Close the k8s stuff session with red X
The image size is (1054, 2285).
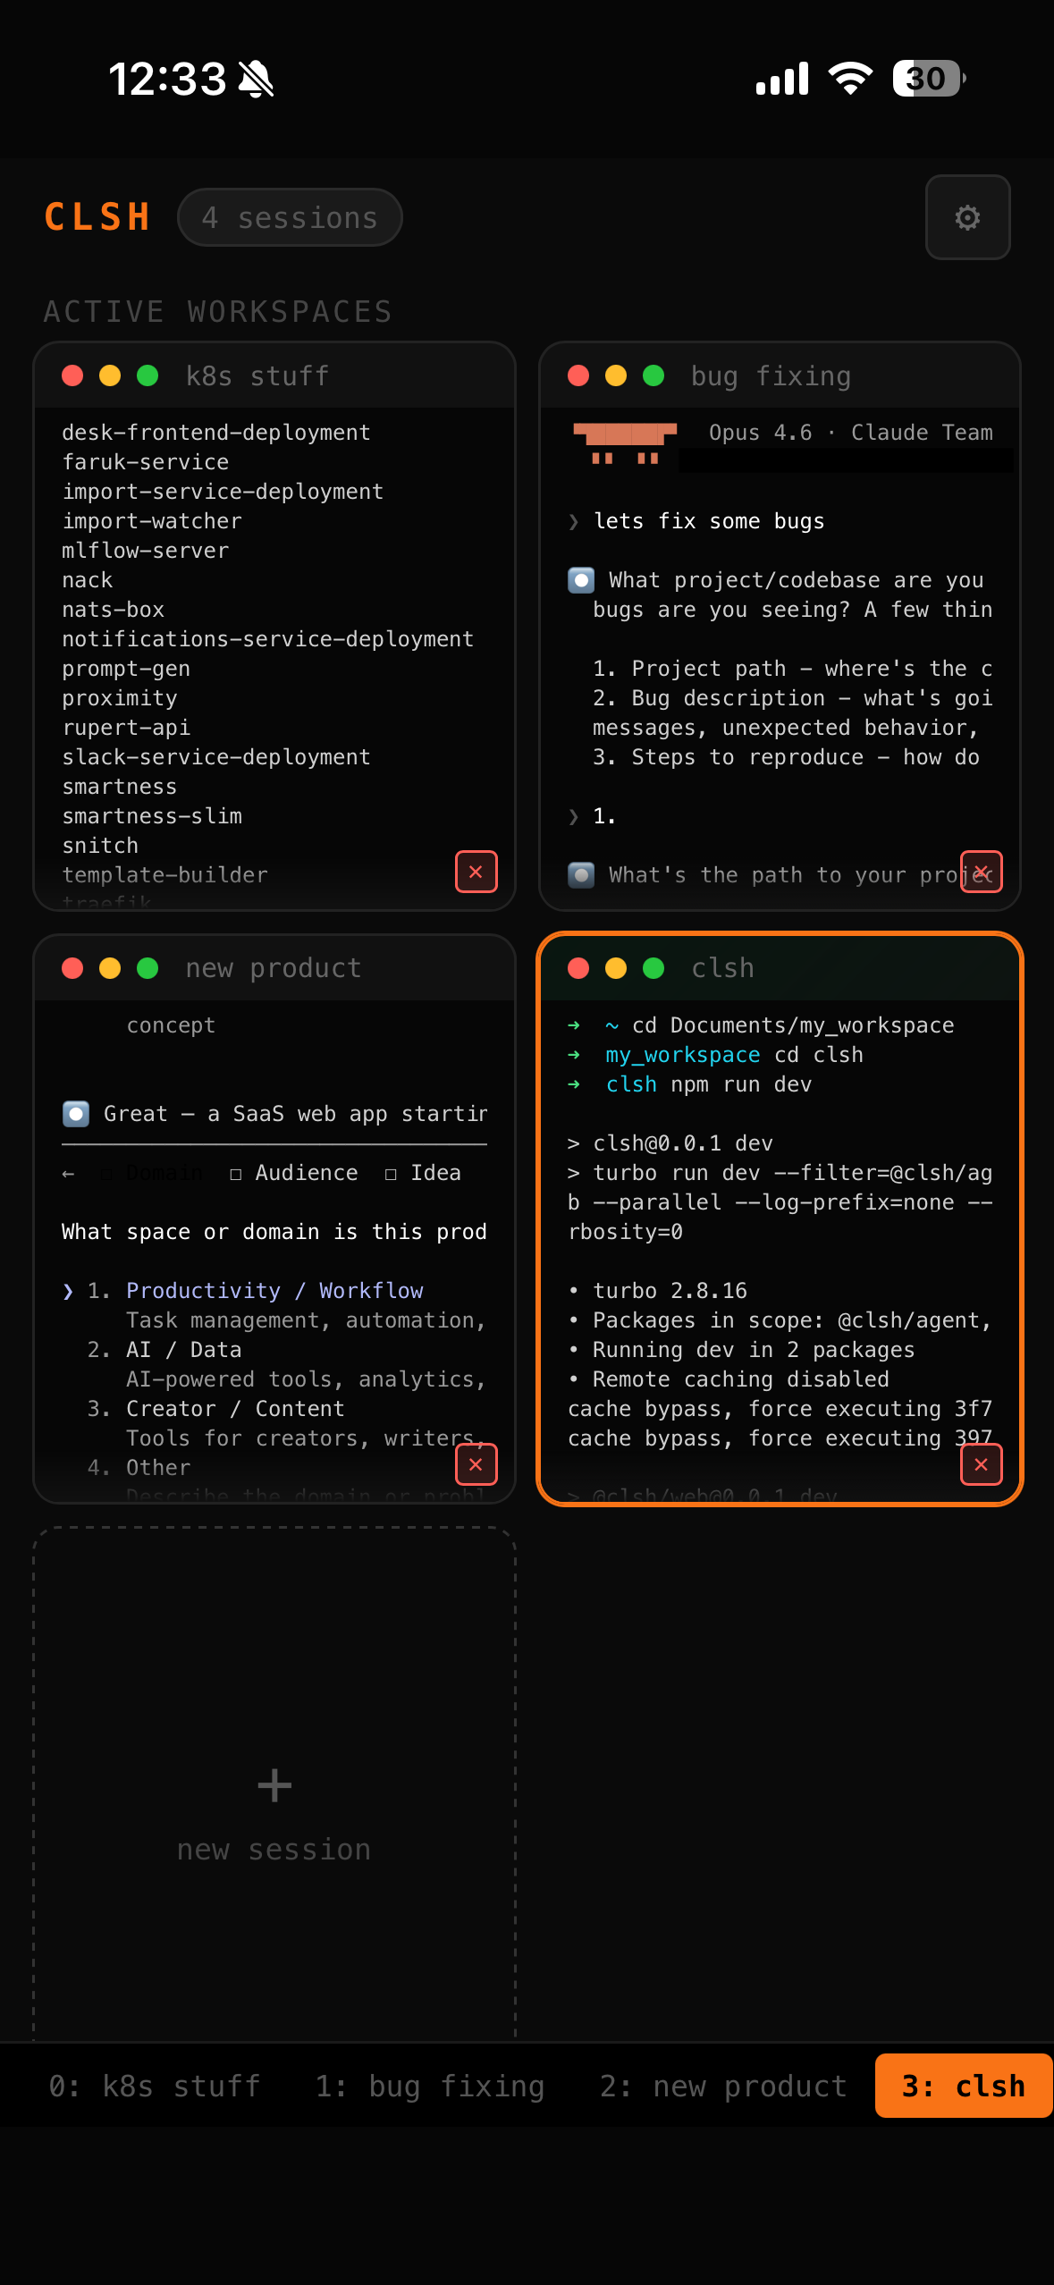(x=476, y=872)
